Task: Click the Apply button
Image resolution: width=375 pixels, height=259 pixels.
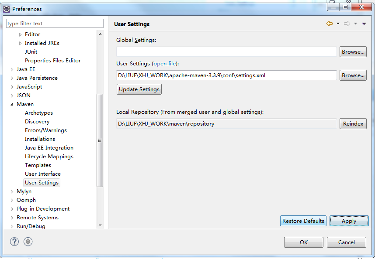Action: click(349, 221)
